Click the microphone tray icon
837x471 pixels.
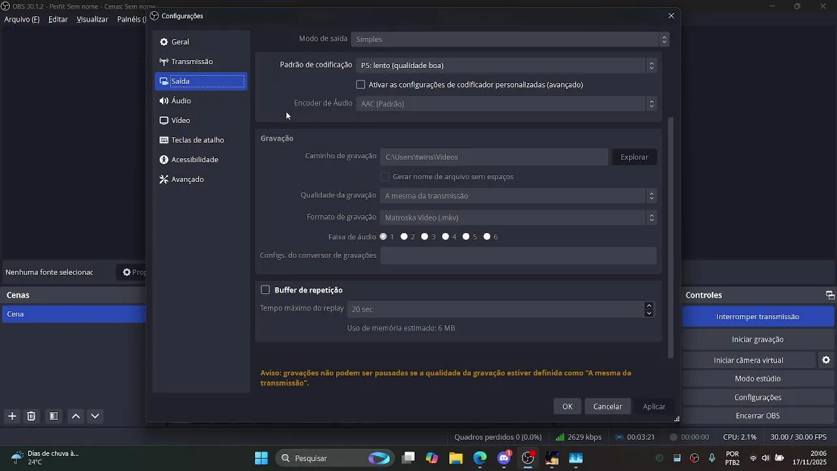click(x=712, y=458)
